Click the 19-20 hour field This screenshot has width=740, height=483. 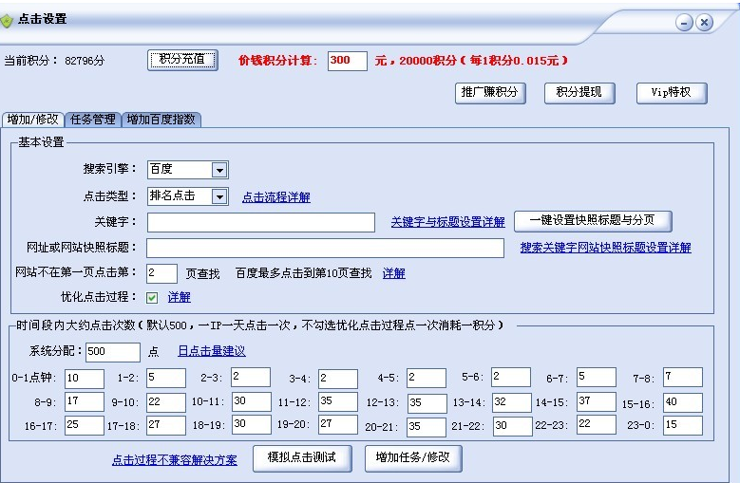(x=338, y=424)
